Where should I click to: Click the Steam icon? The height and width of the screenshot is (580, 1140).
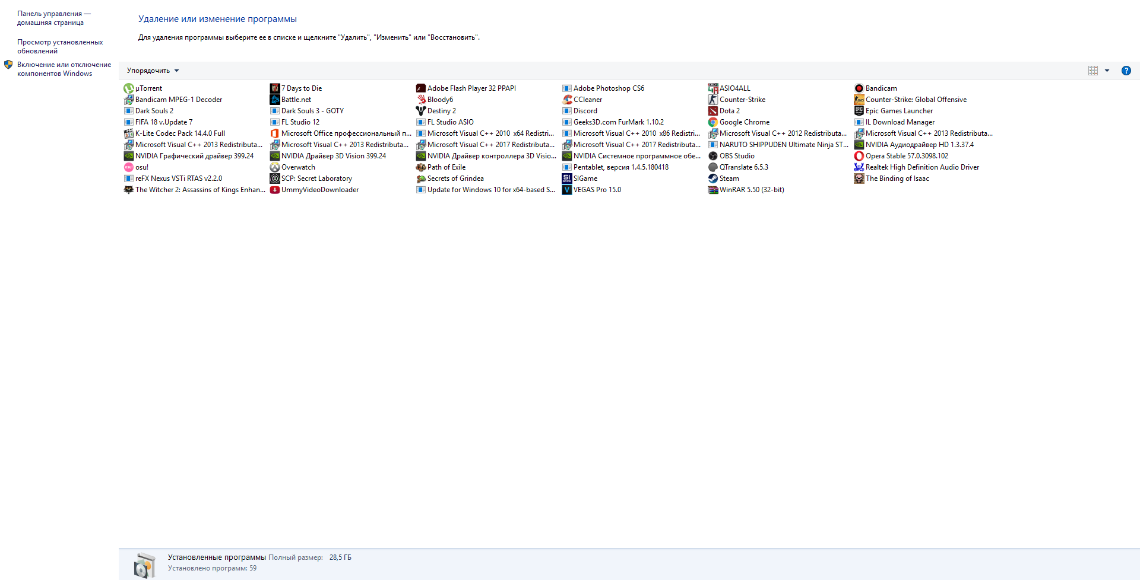[x=712, y=179]
